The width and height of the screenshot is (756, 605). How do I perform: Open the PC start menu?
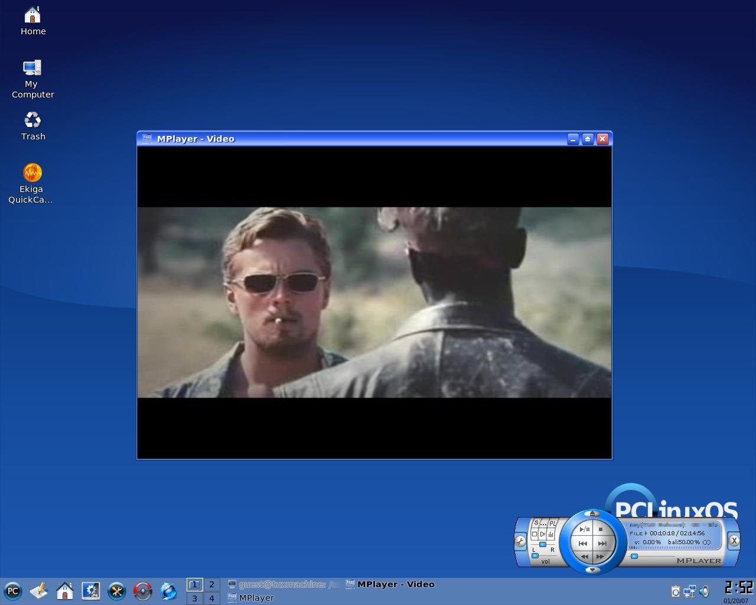(12, 591)
